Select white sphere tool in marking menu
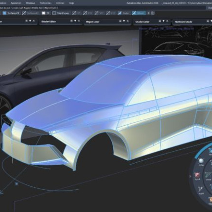Image resolution: width=212 pixels, height=212 pixels. point(201,161)
